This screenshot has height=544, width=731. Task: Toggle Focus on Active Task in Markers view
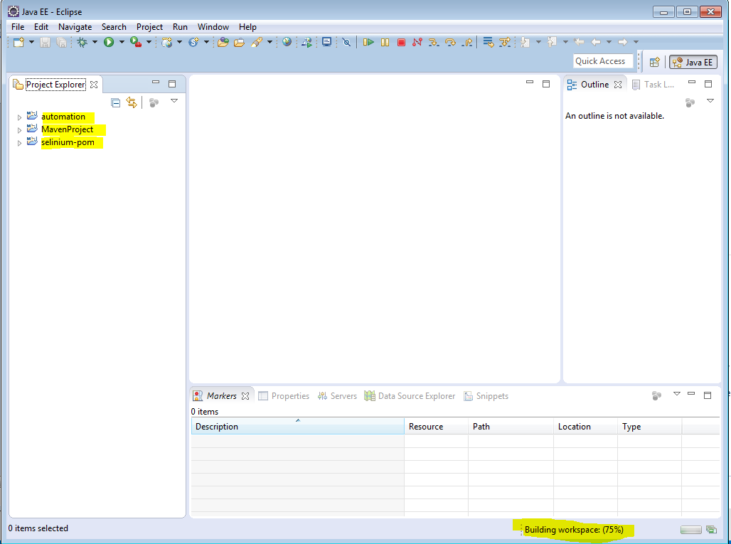[x=656, y=396]
